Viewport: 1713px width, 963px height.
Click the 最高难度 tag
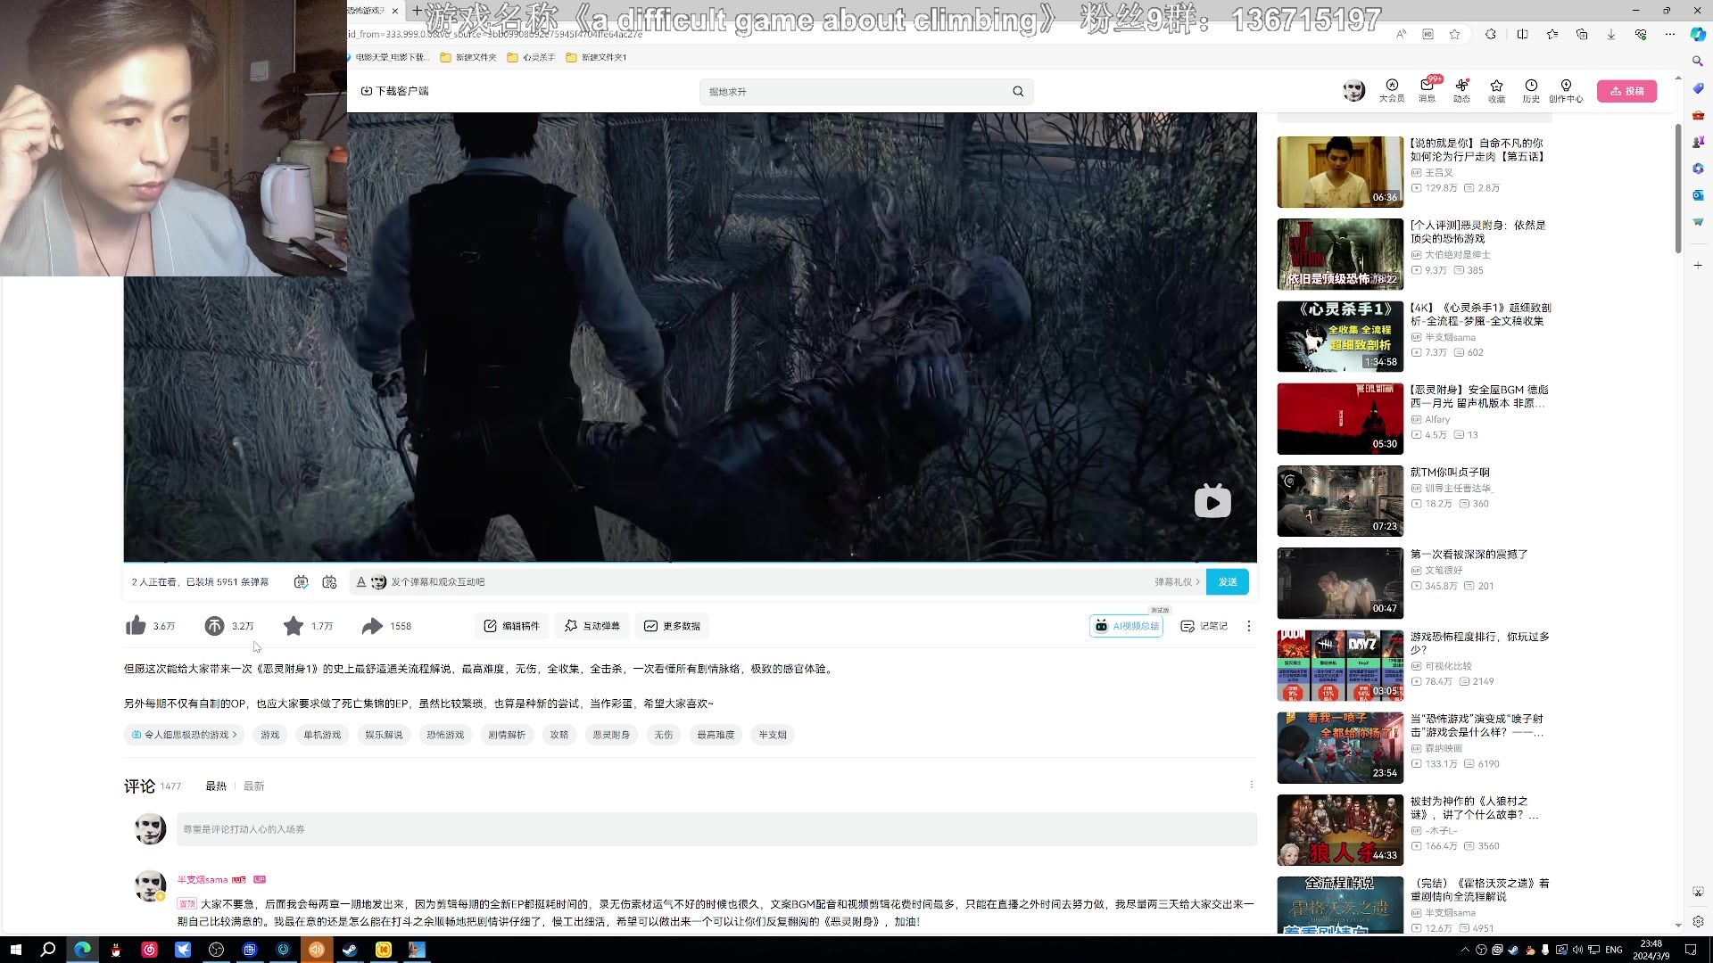tap(716, 735)
